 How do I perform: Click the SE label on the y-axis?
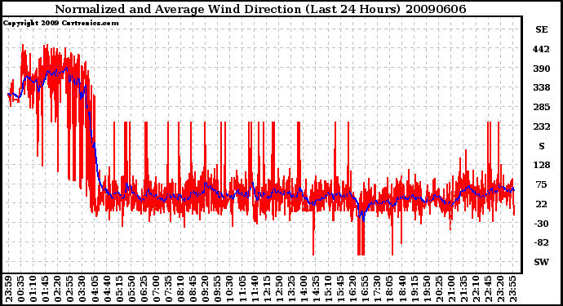[542, 29]
